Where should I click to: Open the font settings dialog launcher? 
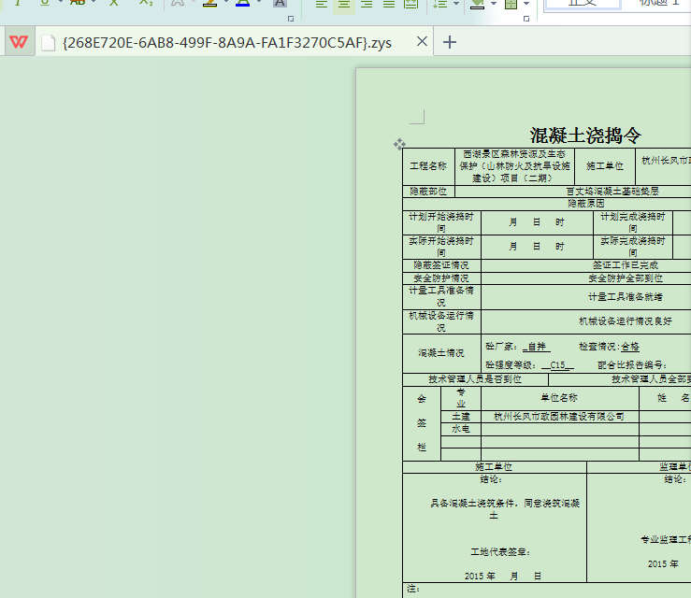291,19
